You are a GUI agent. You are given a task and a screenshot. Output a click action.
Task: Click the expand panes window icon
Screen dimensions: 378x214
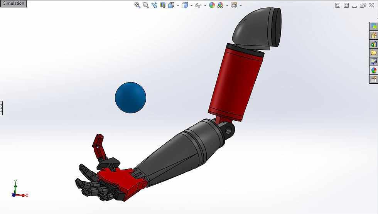[x=346, y=5]
